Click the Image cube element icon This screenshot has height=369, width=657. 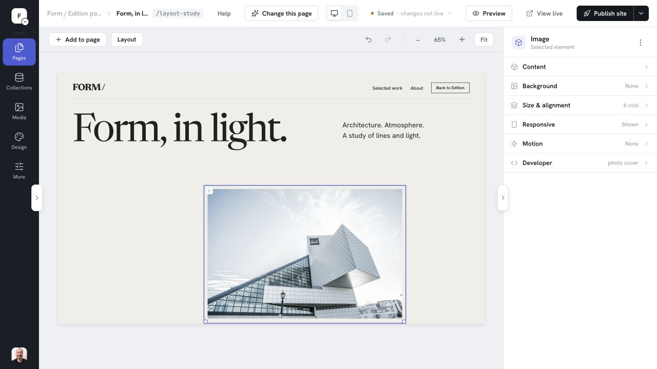click(x=518, y=43)
